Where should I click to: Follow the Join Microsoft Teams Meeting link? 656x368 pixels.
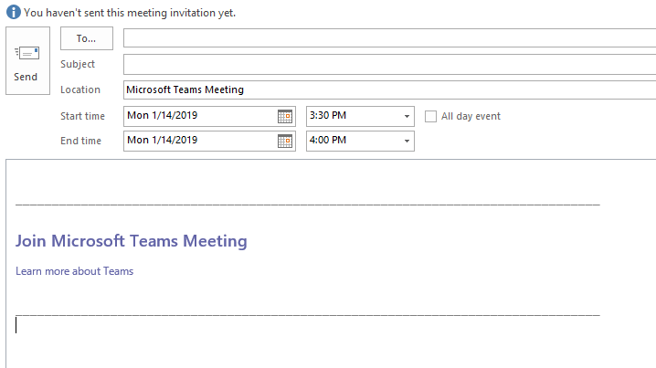132,241
